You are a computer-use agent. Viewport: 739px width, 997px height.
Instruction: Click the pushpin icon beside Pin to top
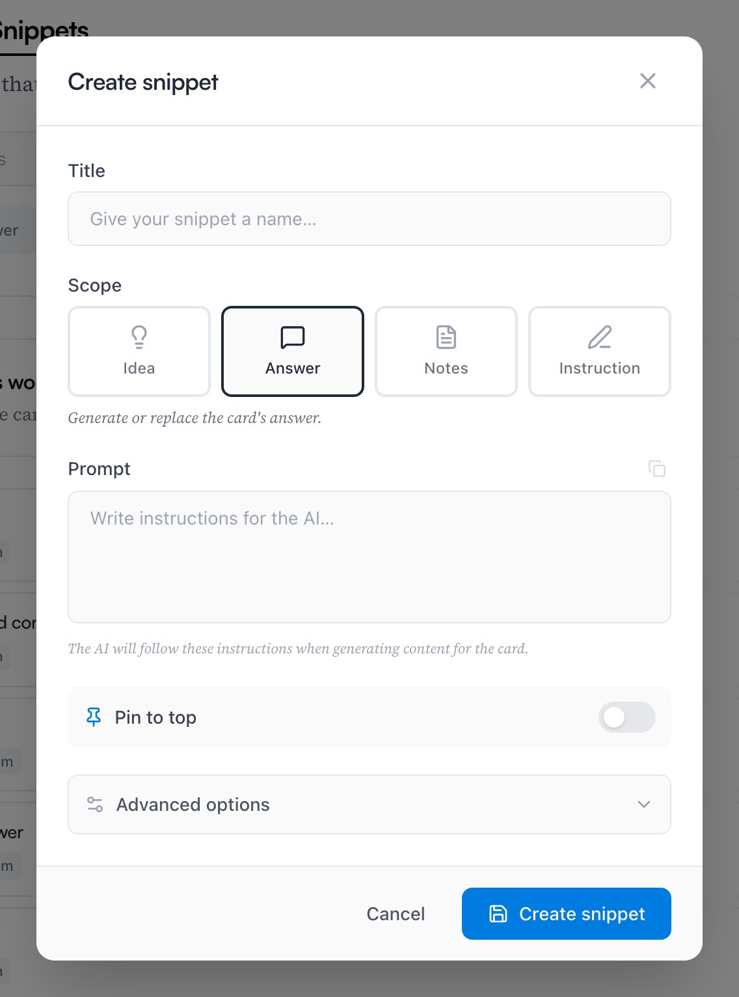pos(94,717)
